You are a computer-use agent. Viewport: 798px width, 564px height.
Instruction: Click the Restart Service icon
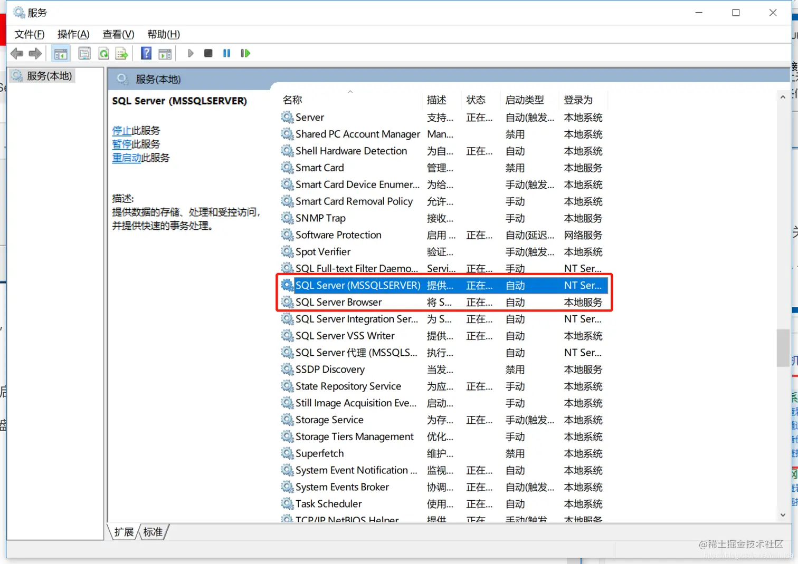point(245,53)
